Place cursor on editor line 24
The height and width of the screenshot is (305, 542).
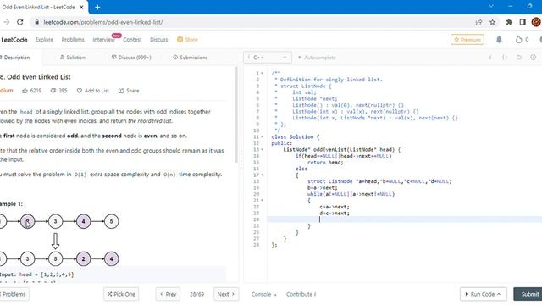point(405,219)
